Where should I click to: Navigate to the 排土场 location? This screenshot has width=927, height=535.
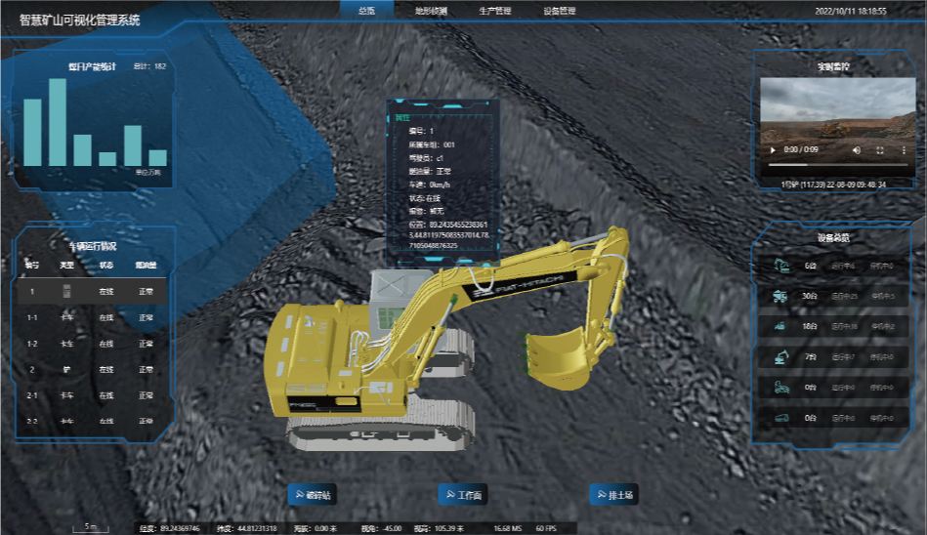[x=615, y=495]
